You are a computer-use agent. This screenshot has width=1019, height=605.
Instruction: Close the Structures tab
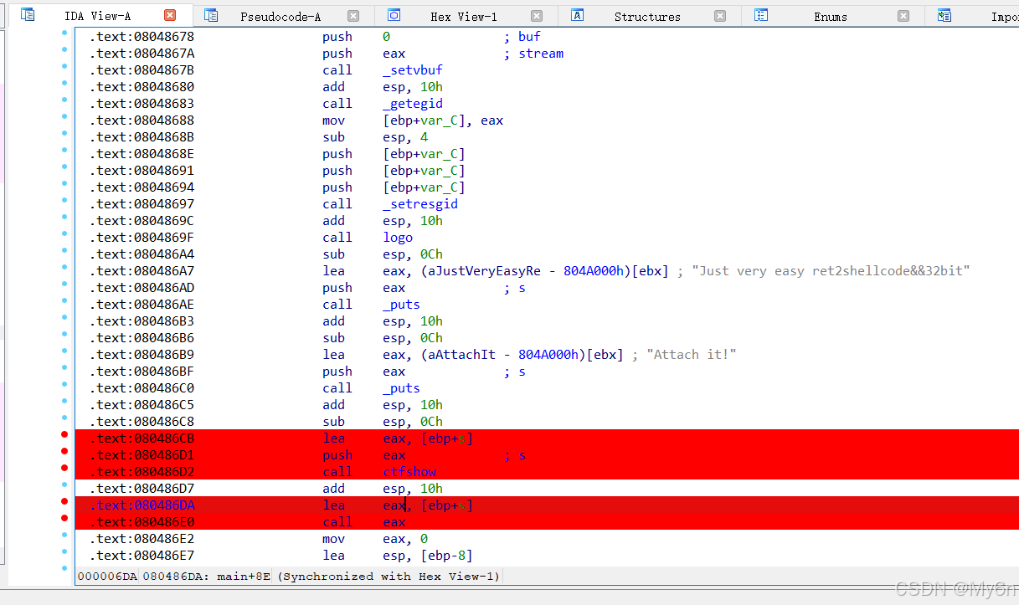(720, 15)
